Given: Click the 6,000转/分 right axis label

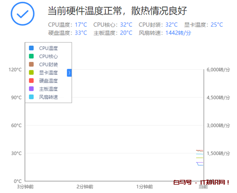Looking at the screenshot, I should tap(218, 70).
